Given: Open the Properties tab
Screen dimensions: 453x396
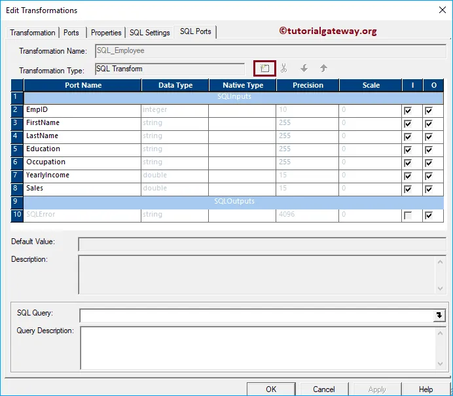Looking at the screenshot, I should click(x=106, y=33).
